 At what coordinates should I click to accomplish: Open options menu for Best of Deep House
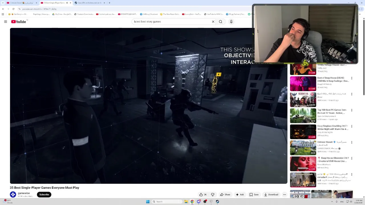point(352,78)
